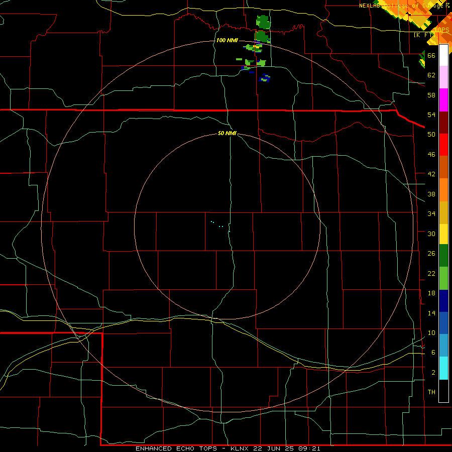Click the navy blue legend swatch
This screenshot has height=452, width=452.
[443, 301]
